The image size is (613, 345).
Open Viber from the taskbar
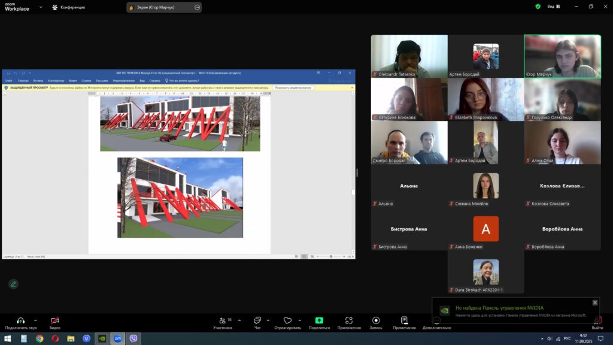point(133,338)
